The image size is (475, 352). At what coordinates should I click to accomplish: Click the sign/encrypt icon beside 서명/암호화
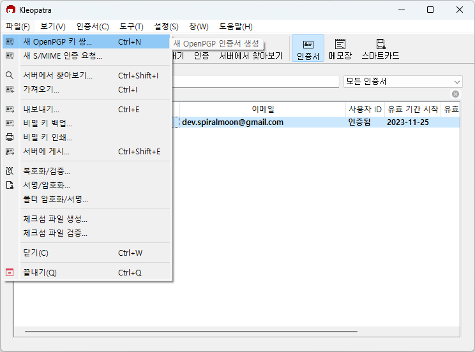(x=10, y=185)
